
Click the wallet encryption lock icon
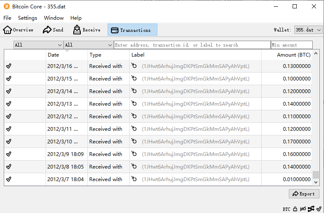point(295,209)
